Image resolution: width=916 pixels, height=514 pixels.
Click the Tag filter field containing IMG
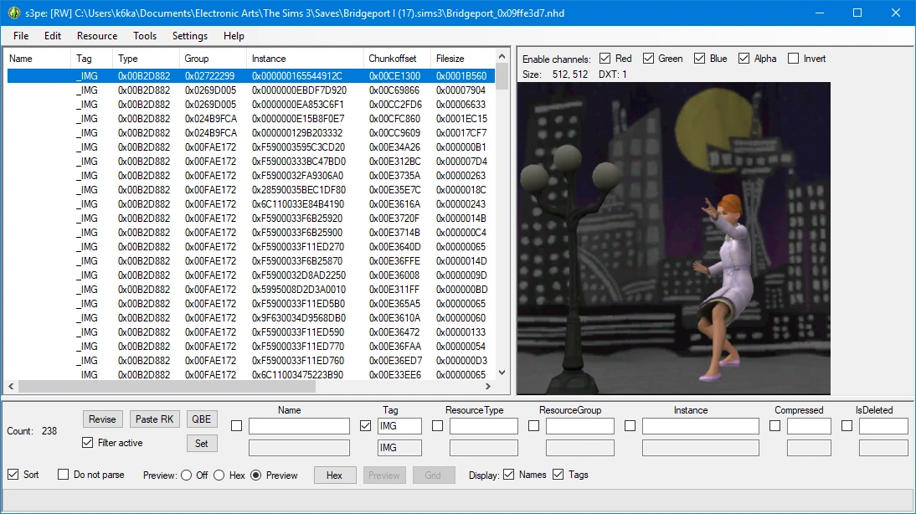(x=399, y=426)
